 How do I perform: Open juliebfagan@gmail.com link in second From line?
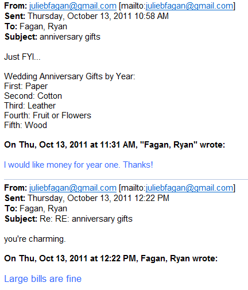coord(73,188)
